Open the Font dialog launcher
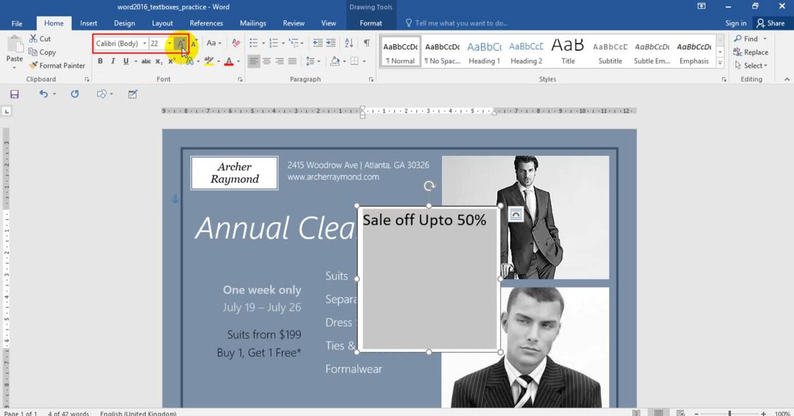794x416 pixels. point(240,79)
